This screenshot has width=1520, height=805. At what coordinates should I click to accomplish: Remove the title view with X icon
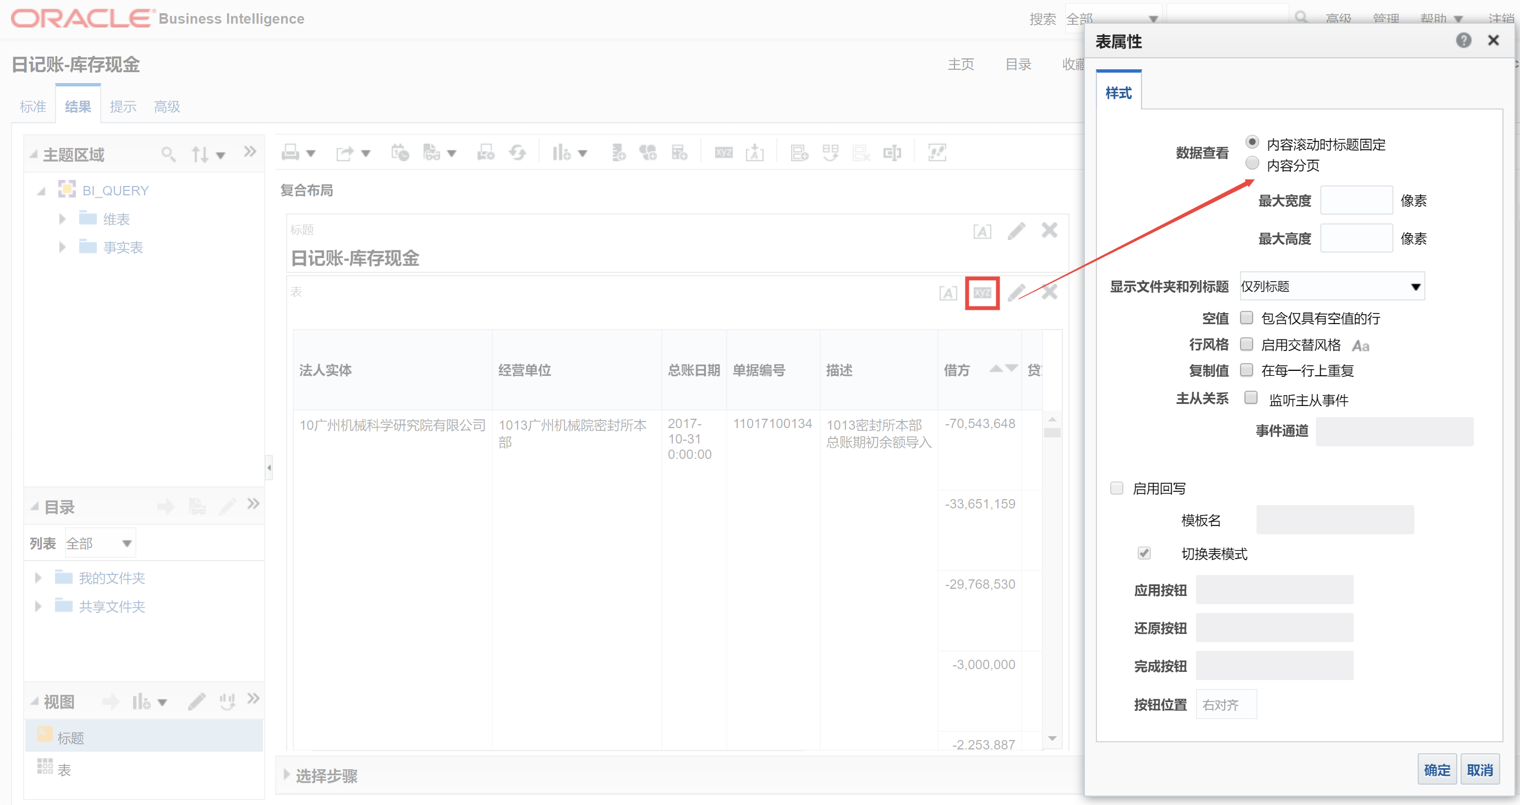point(1049,230)
